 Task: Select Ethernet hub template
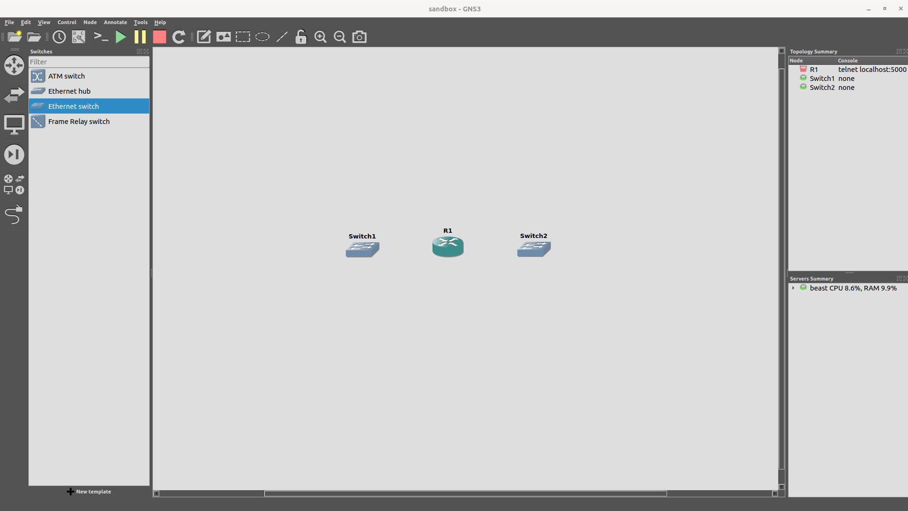click(x=89, y=91)
